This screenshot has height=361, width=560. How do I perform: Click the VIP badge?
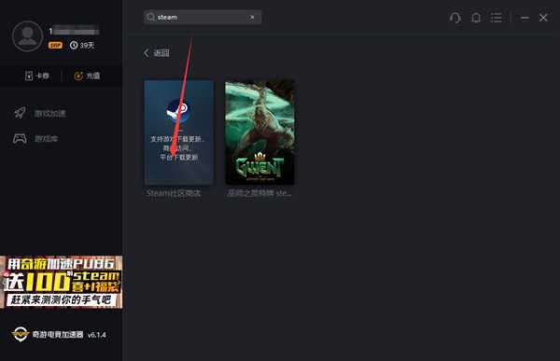click(55, 46)
